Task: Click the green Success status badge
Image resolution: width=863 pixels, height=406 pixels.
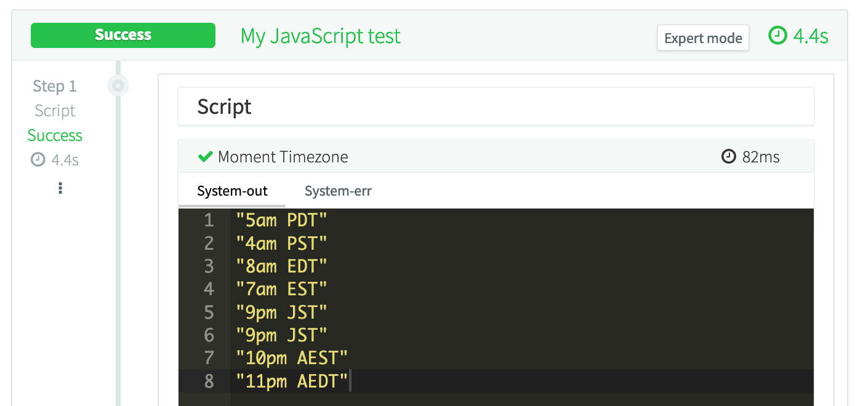Action: pyautogui.click(x=123, y=36)
